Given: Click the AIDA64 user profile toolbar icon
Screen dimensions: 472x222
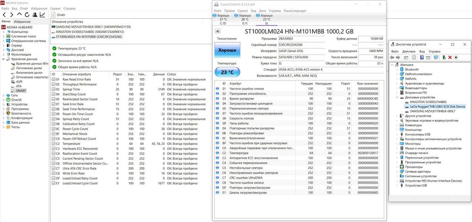Looking at the screenshot, I should click(35, 15).
